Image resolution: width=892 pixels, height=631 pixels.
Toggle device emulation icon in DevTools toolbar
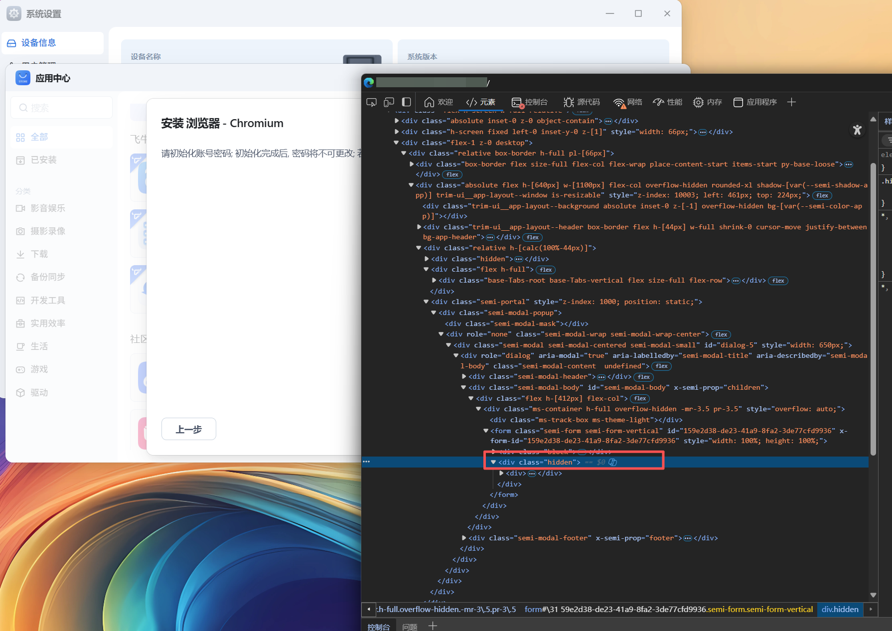(x=389, y=102)
